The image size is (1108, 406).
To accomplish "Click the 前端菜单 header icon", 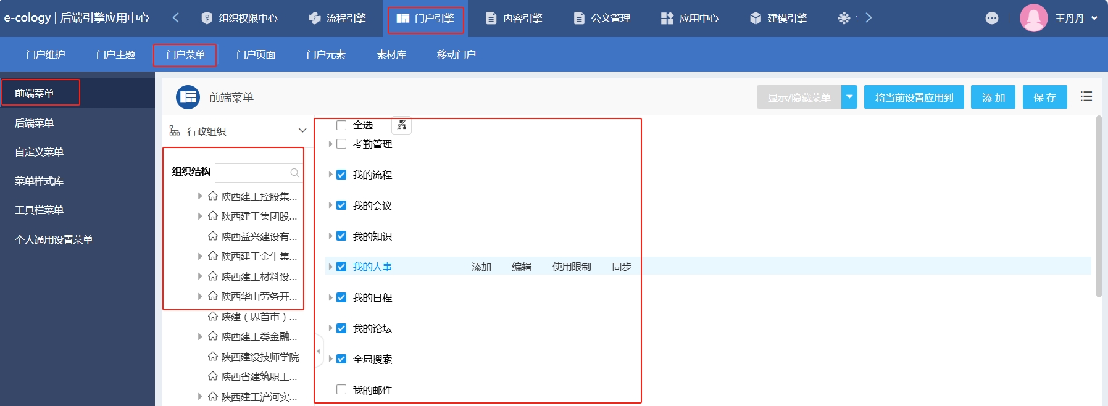I will coord(188,97).
